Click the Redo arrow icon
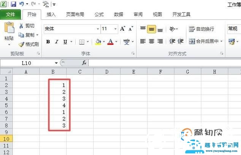The image size is (241, 155). (33, 4)
